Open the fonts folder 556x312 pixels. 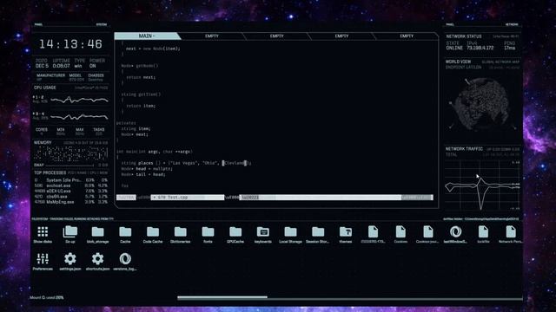pos(208,232)
